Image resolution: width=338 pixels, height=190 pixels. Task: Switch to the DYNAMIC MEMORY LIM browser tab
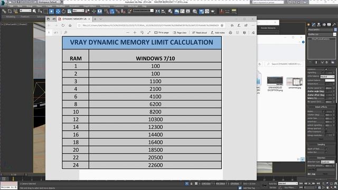point(74,19)
